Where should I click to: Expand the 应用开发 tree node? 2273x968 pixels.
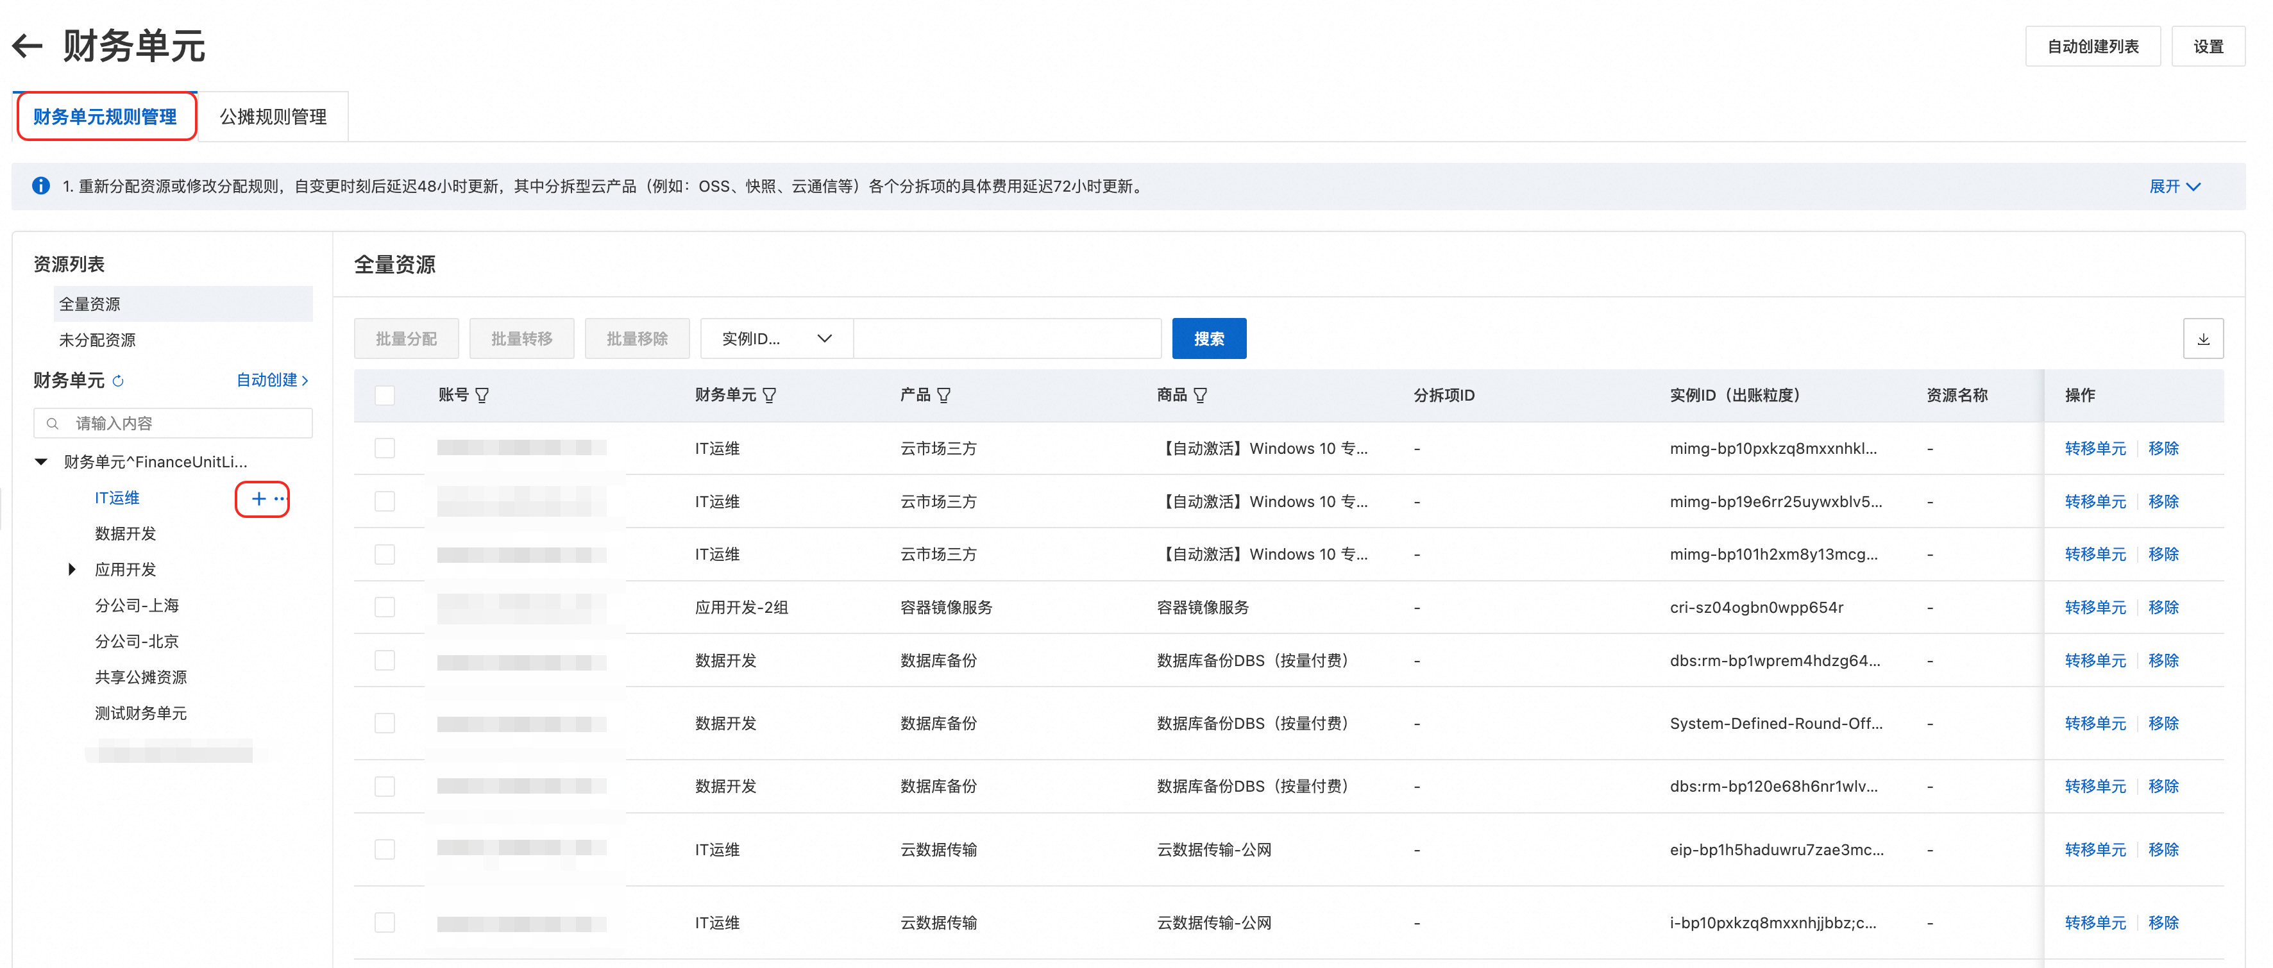[x=72, y=569]
